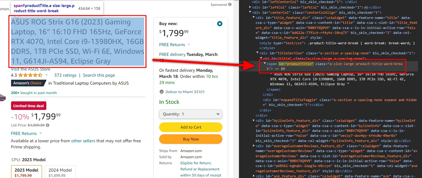Click the Add to Cart button

click(190, 127)
